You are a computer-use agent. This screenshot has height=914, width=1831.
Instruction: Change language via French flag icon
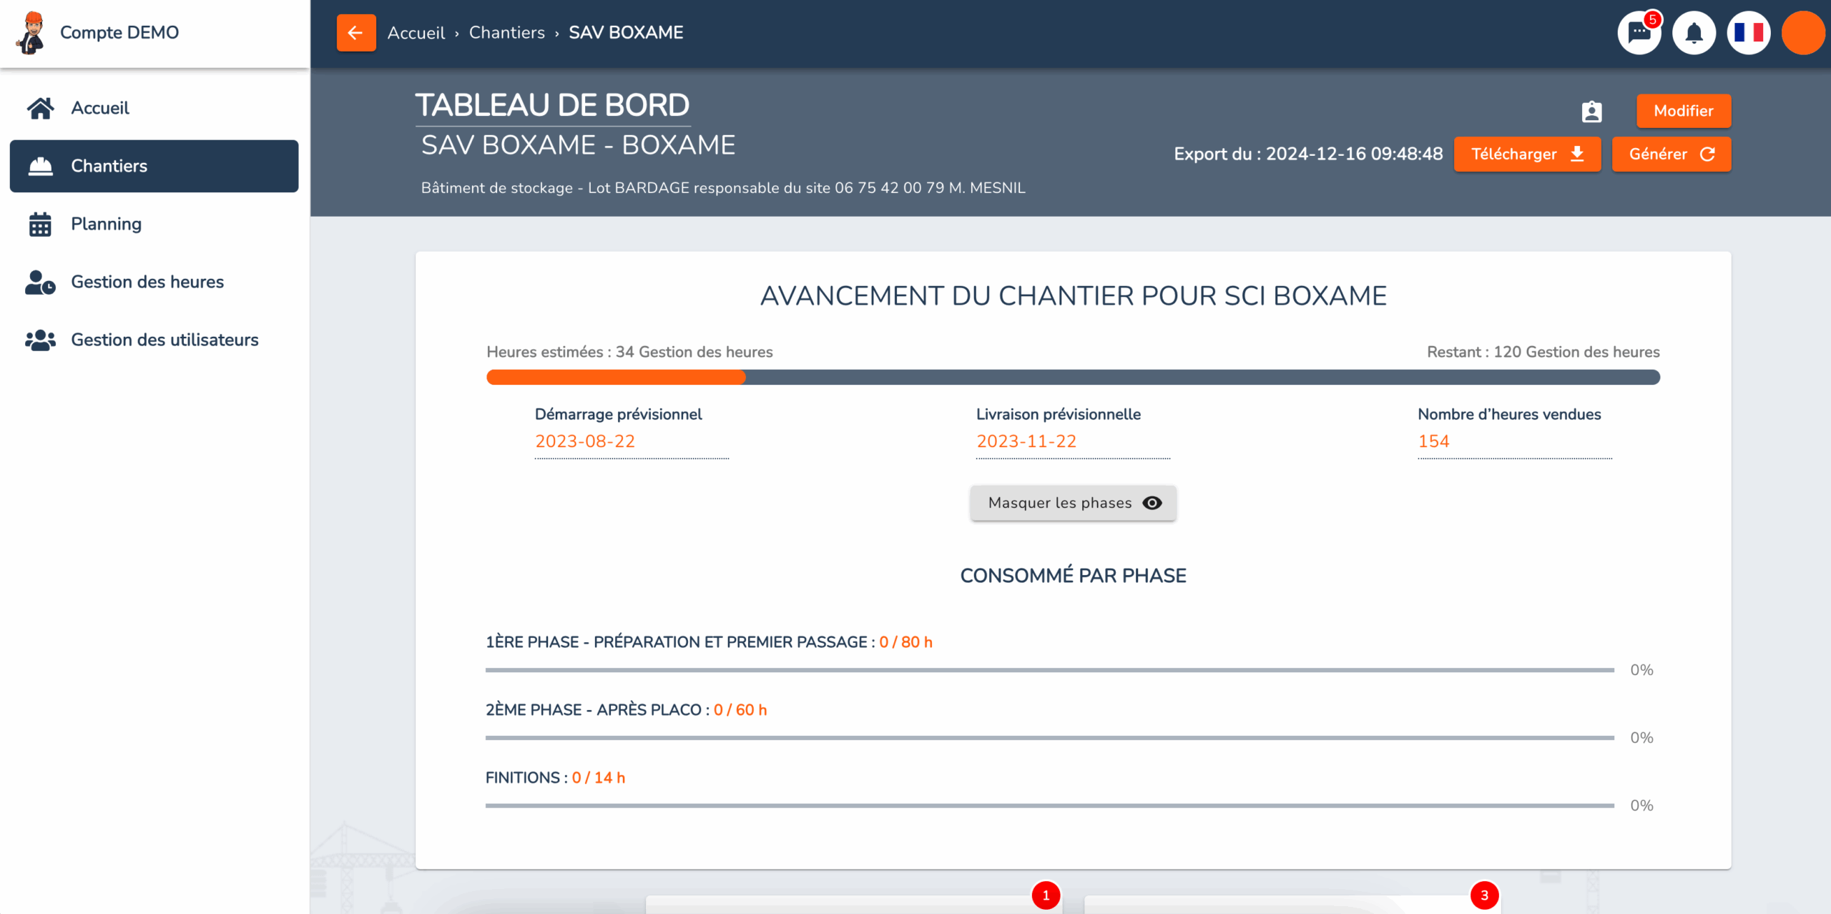tap(1748, 33)
